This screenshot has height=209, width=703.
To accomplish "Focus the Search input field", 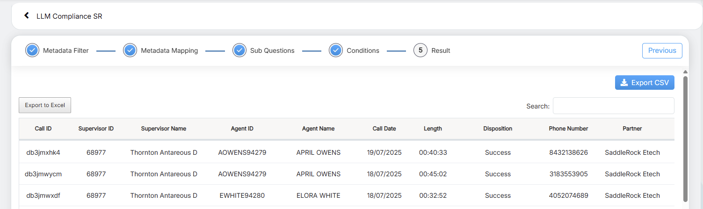I will point(613,106).
